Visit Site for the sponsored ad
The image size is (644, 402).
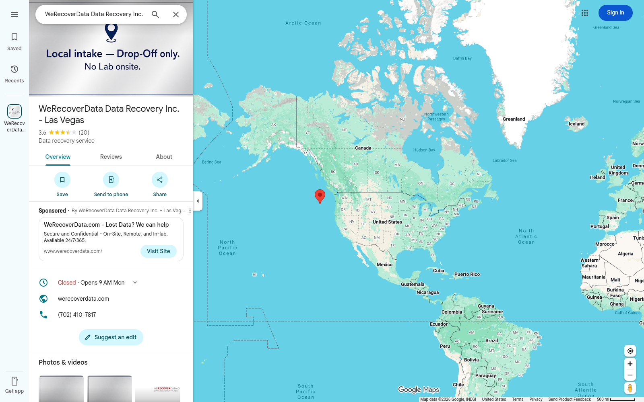pyautogui.click(x=159, y=251)
